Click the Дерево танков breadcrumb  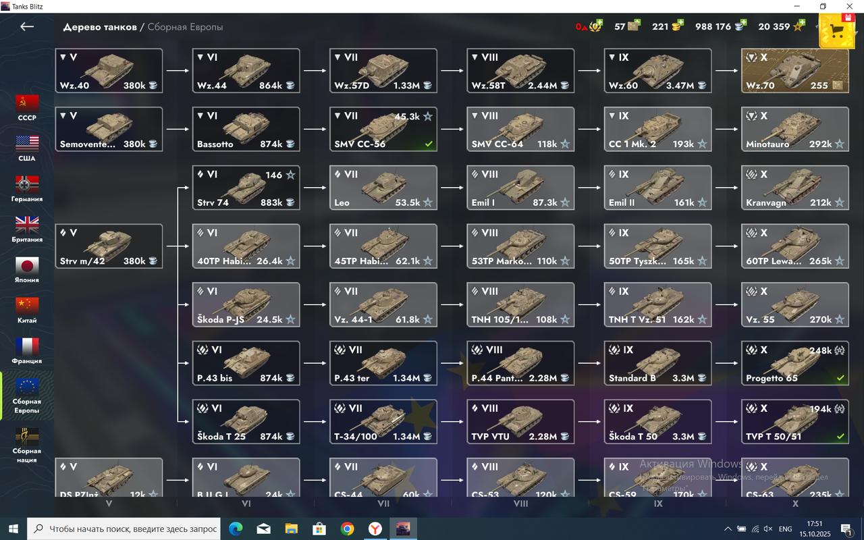(x=100, y=27)
